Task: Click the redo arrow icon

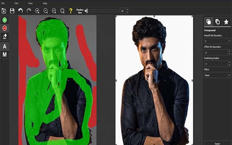Action: tap(29, 11)
